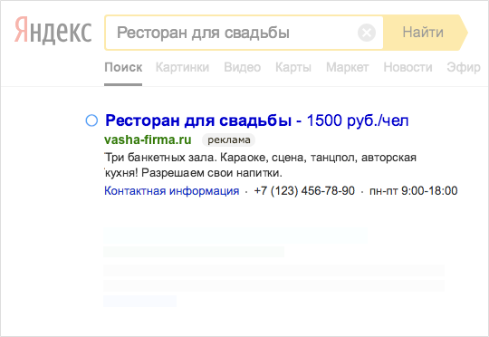Open the Контактная информация link
This screenshot has height=337, width=489.
[171, 190]
